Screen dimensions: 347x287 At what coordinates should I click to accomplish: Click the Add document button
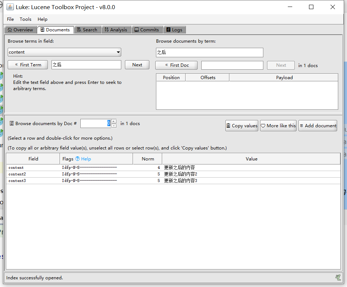tap(318, 126)
